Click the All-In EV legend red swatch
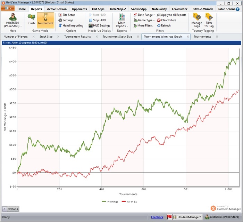 (124, 202)
